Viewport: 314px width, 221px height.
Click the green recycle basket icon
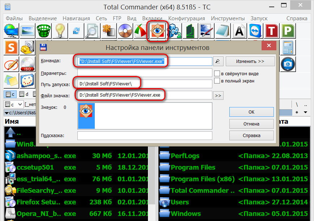click(44, 31)
